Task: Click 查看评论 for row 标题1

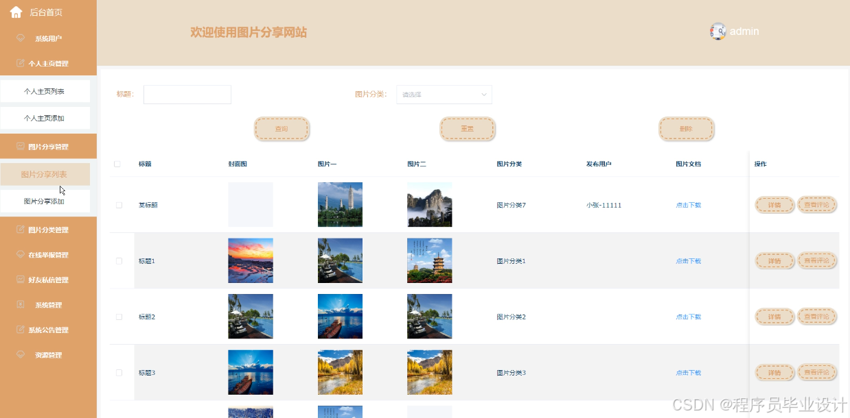Action: click(x=817, y=260)
